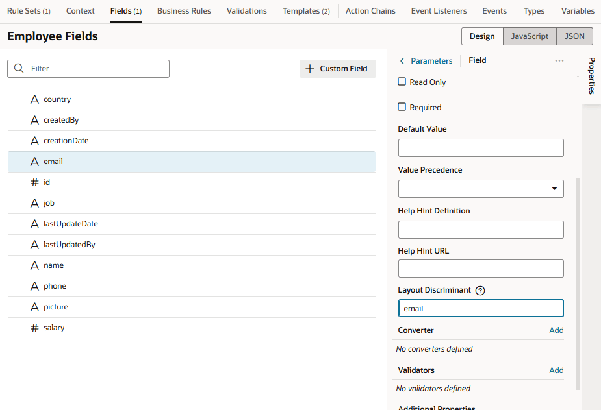This screenshot has height=410, width=601.
Task: Go to the Action Chains tab
Action: [370, 11]
